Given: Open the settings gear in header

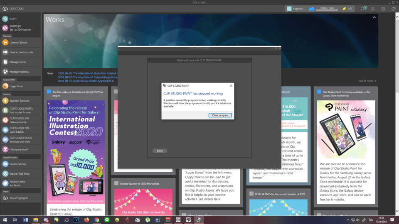Looking at the screenshot, I should click(383, 9).
